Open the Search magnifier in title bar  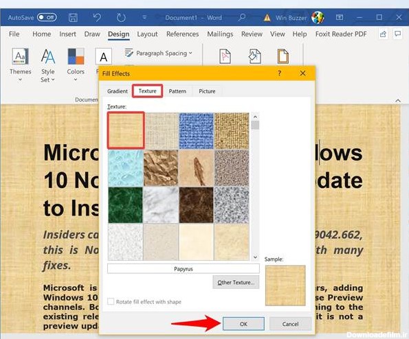click(242, 17)
